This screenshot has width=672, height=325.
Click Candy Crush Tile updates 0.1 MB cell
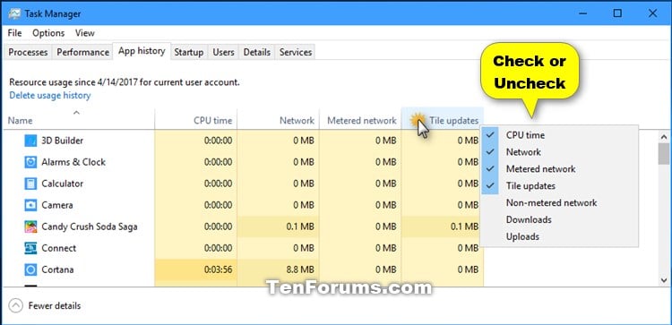tap(443, 227)
